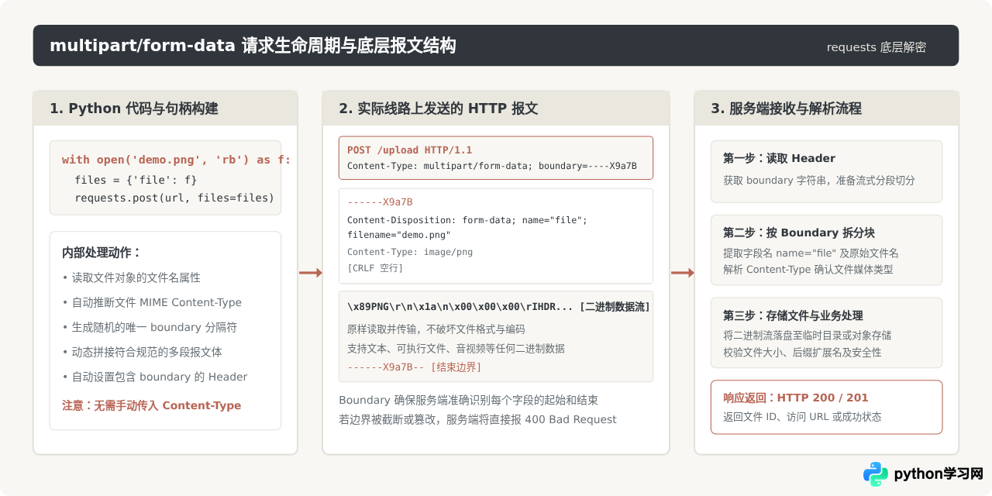Select heading "3. 服务端接收与解析流程"
The image size is (992, 496).
(786, 108)
